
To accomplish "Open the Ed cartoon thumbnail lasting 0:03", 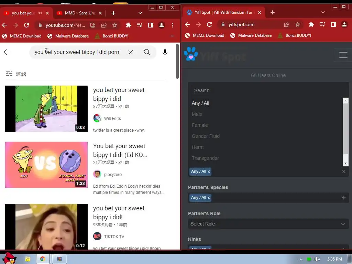I will click(46, 109).
